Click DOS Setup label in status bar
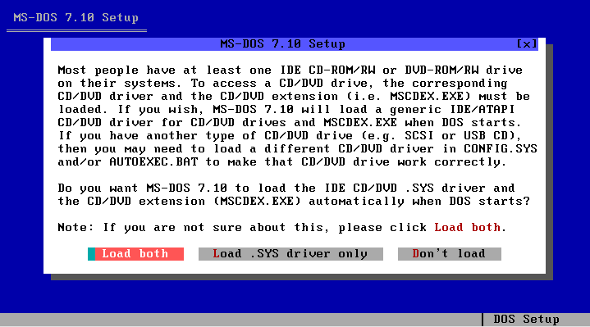Viewport: 590px width, 327px height. 526,319
